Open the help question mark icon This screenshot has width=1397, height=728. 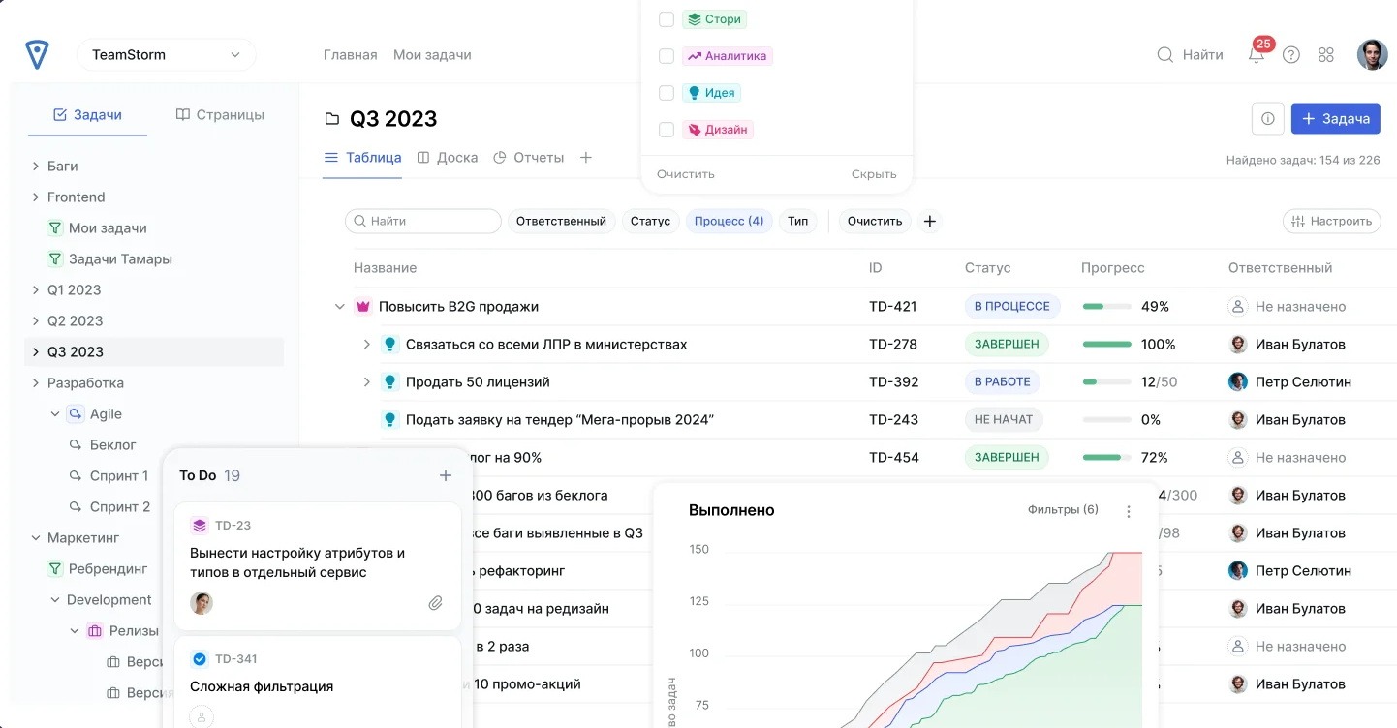point(1291,55)
